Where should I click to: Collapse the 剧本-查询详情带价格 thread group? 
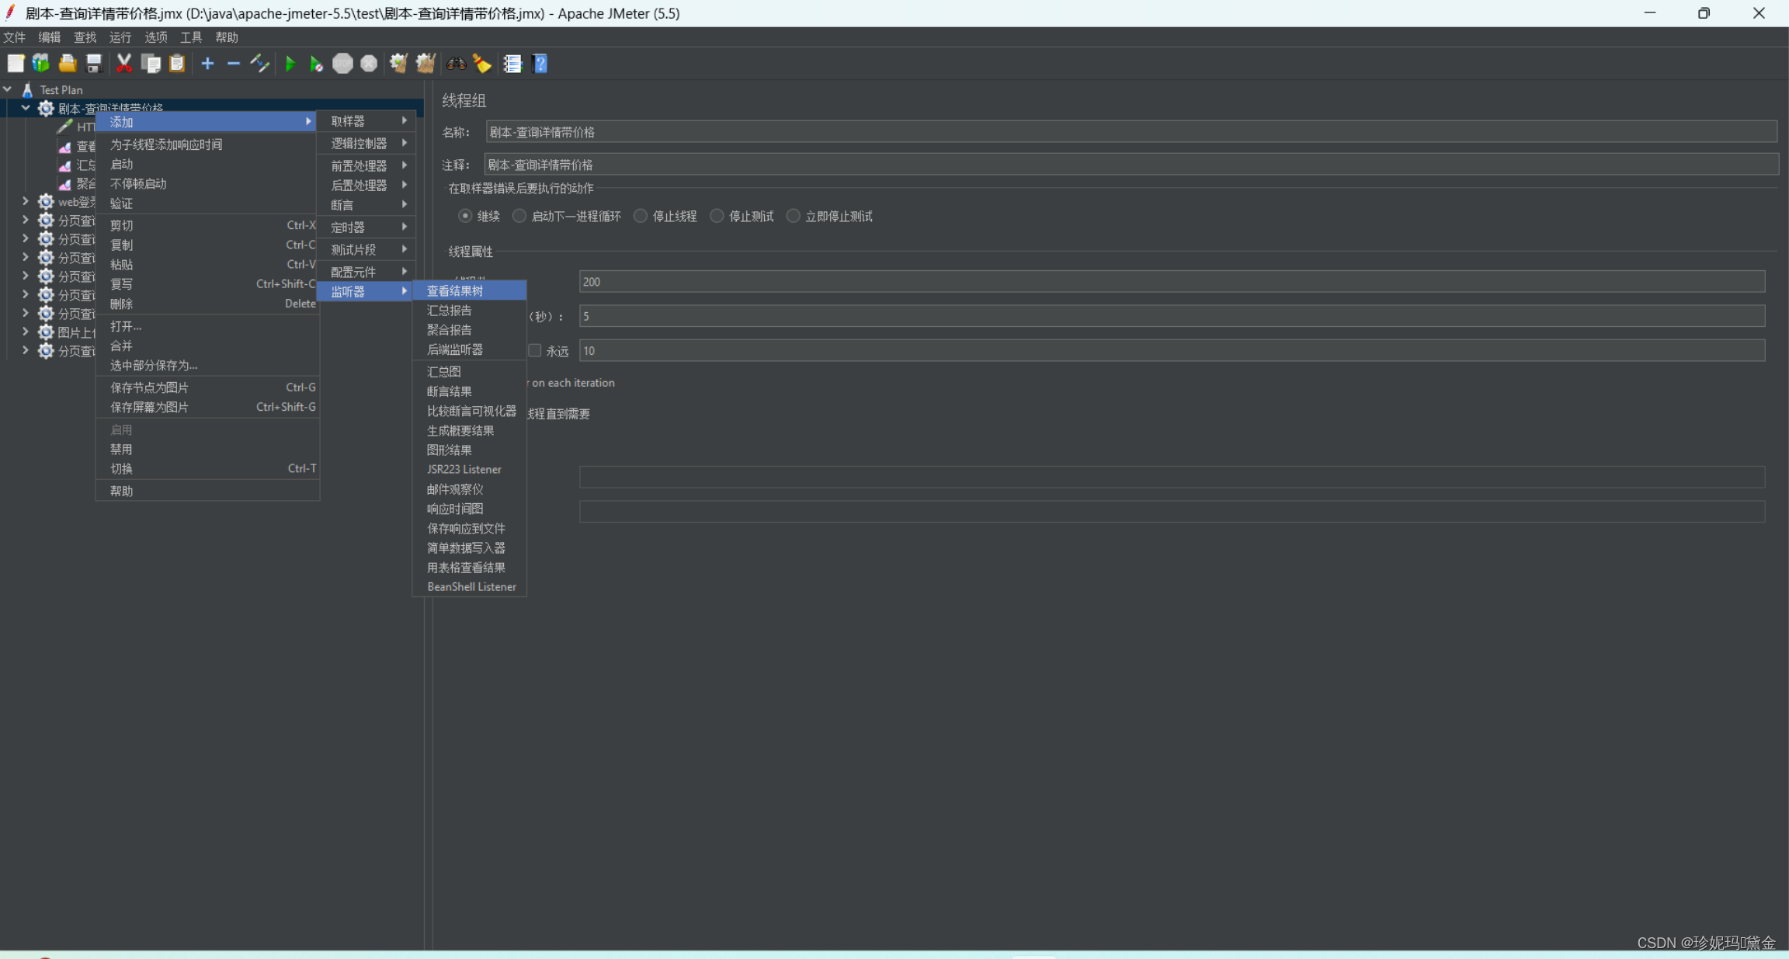click(x=26, y=108)
